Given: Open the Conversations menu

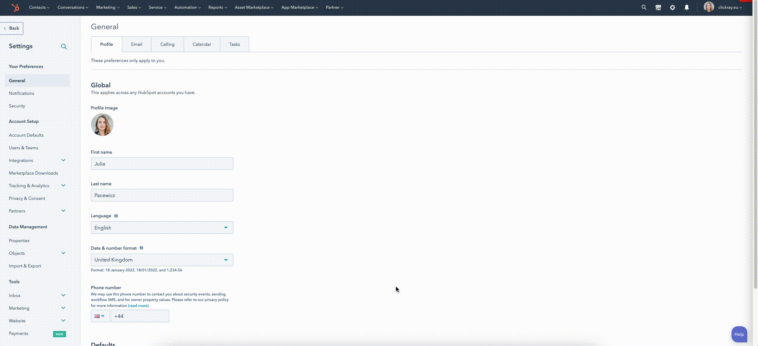Looking at the screenshot, I should pyautogui.click(x=73, y=8).
